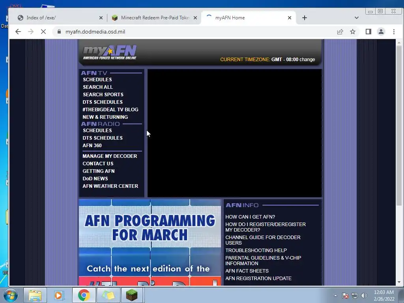This screenshot has width=404, height=303.
Task: Switch to Minecraft Redeem Pre-Paid Token tab
Action: point(154,18)
